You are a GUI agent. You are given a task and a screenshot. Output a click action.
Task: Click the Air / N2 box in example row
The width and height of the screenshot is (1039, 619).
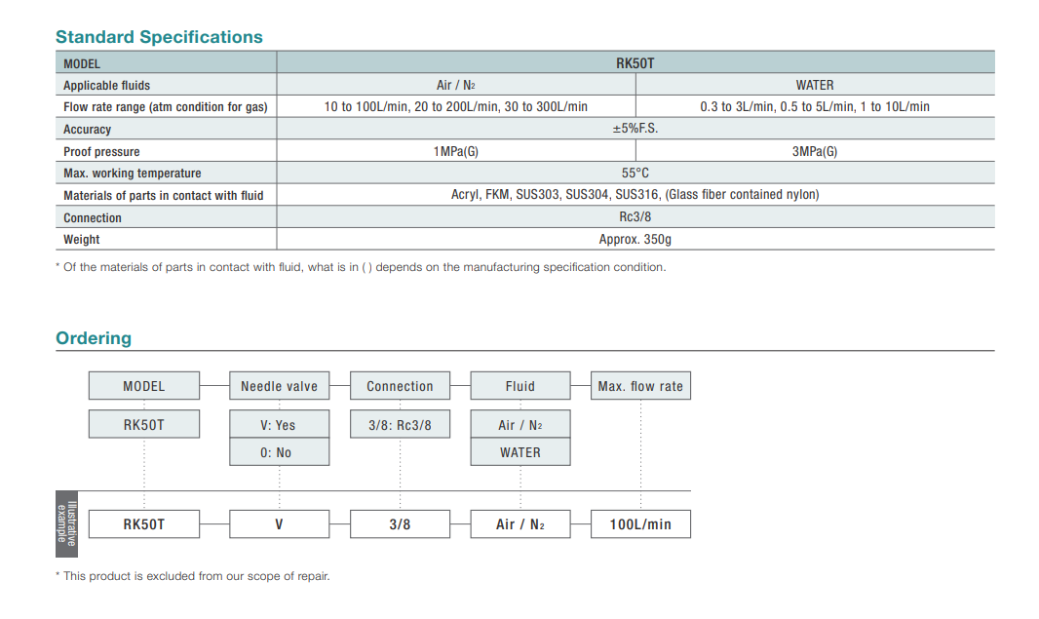click(x=520, y=523)
